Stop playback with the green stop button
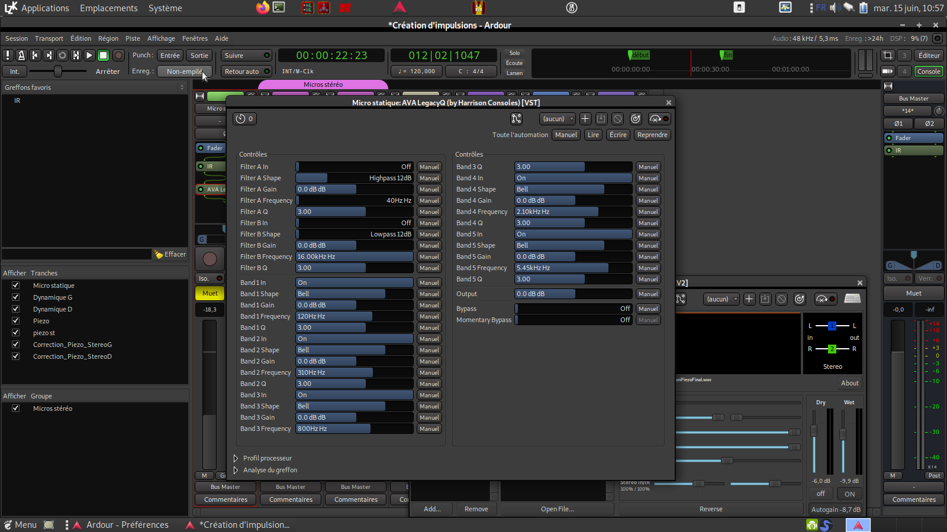The height and width of the screenshot is (532, 947). point(103,55)
